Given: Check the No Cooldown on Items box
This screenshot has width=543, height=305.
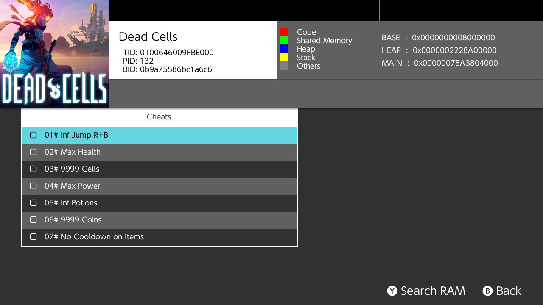Looking at the screenshot, I should [34, 237].
